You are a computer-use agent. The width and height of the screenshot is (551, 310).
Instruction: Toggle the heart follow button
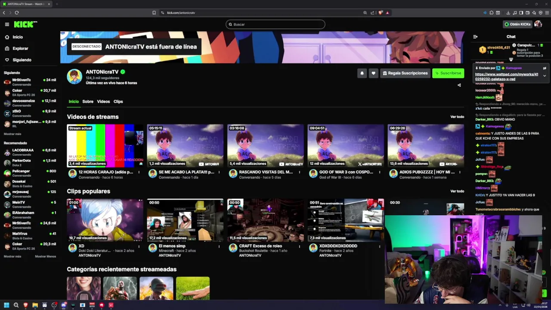(373, 73)
